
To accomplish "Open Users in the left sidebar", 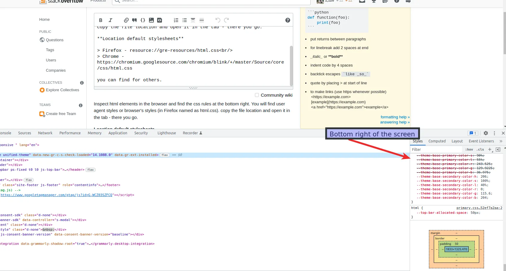I will 51,60.
